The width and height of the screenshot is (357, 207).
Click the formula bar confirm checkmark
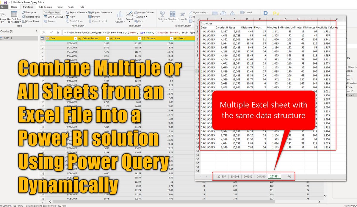[x=51, y=32]
